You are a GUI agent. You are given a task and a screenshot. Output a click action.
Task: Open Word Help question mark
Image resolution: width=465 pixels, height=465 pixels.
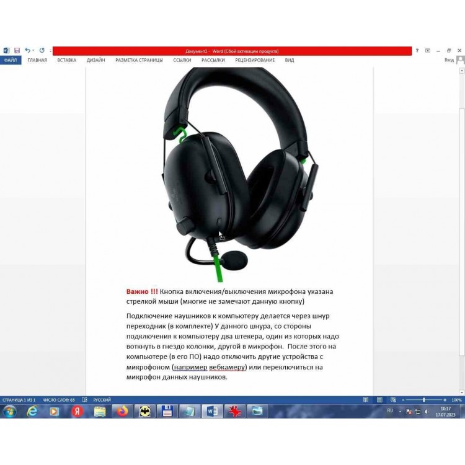(417, 51)
